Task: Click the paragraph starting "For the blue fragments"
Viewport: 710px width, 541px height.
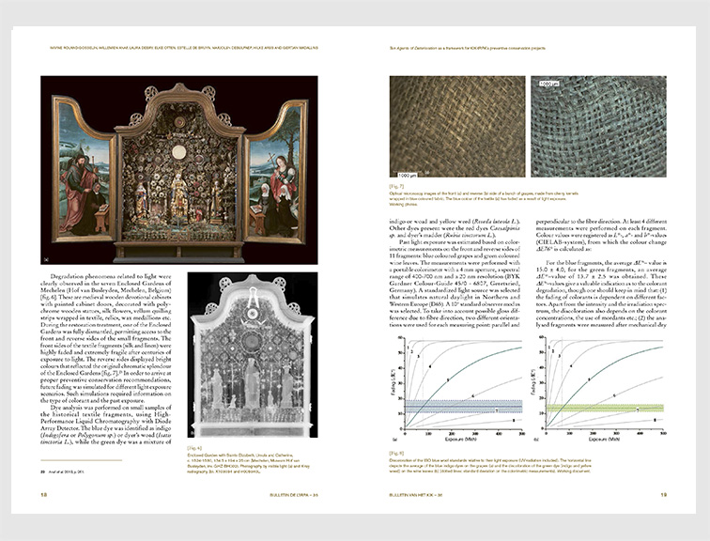Action: click(x=601, y=293)
